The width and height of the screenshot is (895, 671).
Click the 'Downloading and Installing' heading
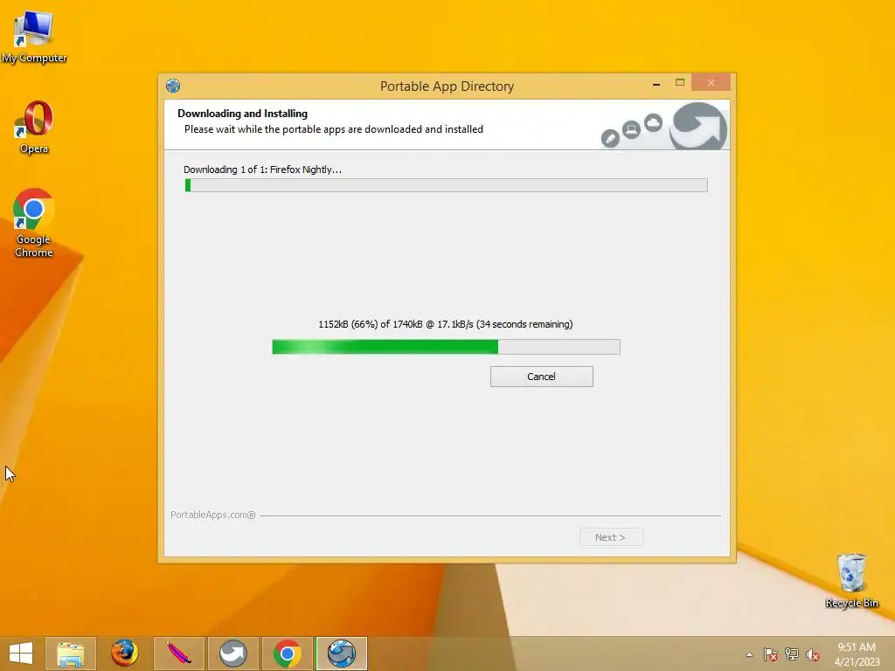coord(243,114)
